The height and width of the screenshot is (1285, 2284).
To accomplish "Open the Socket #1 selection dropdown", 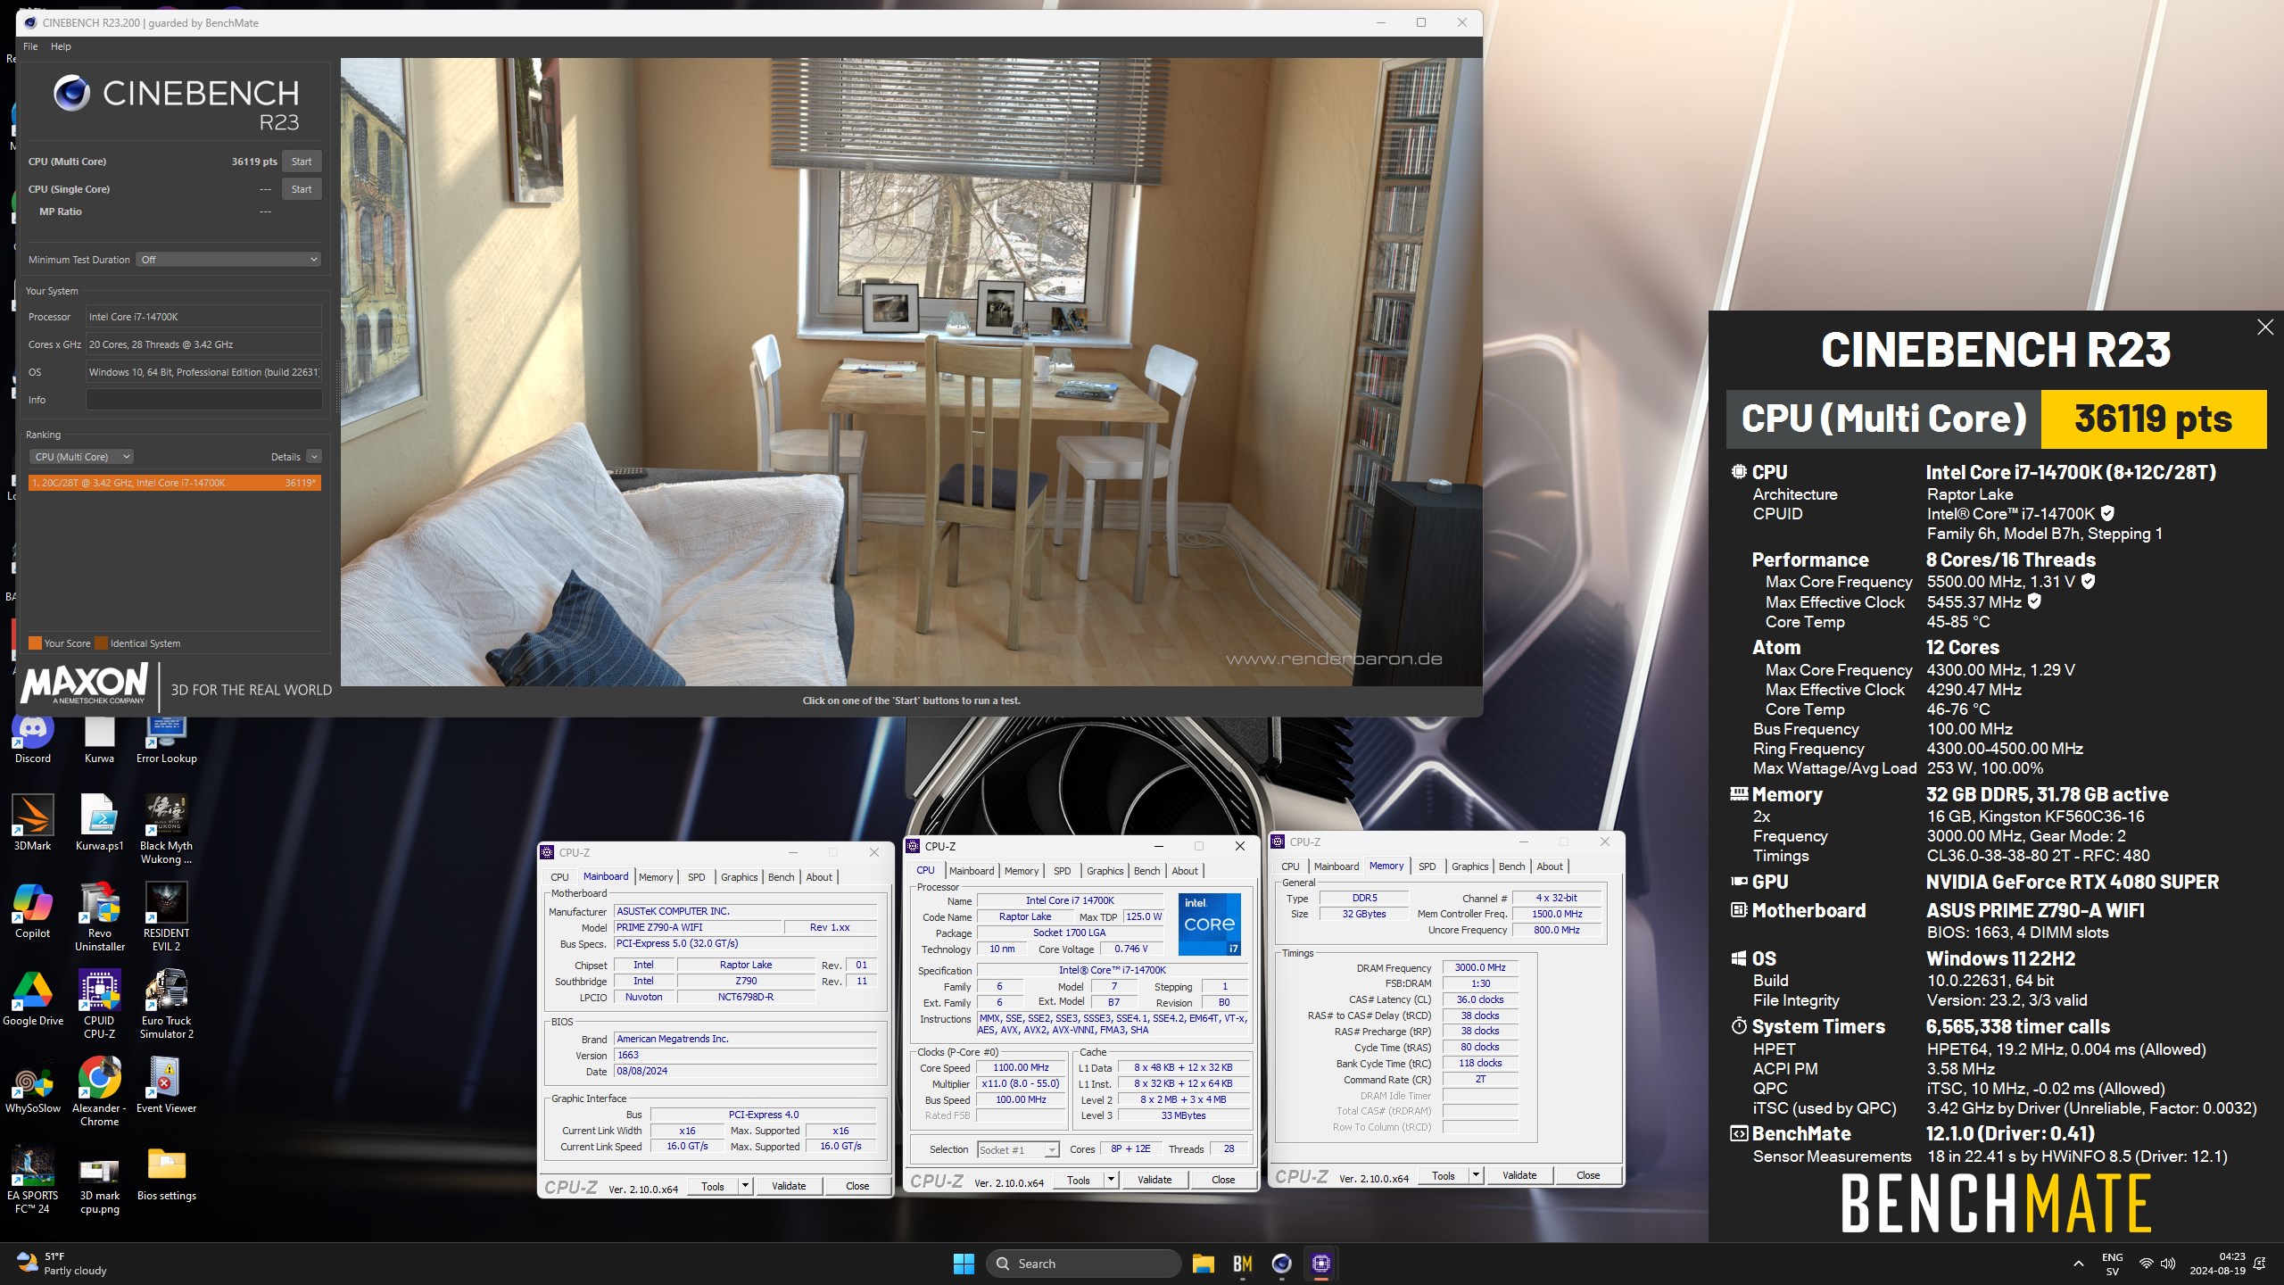I will [x=1019, y=1150].
